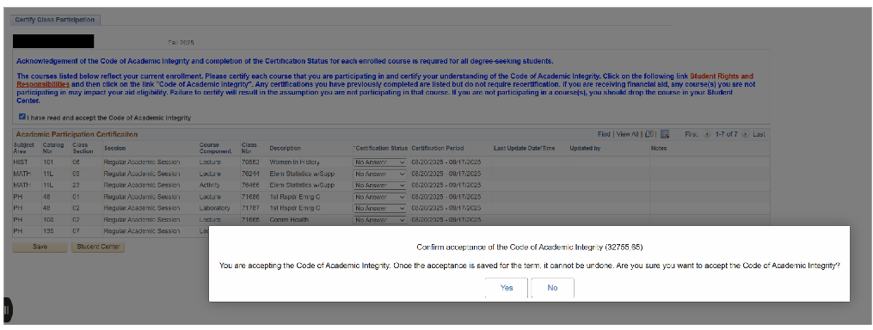Screen dimensions: 873x330
Task: Open Certification Status dropdown for Comm Health
Action: [x=380, y=220]
